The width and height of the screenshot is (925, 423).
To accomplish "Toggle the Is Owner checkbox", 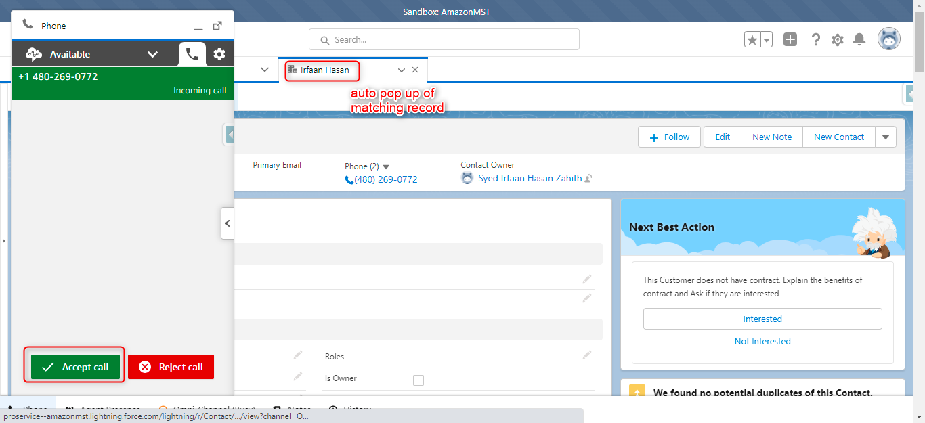I will click(x=418, y=380).
